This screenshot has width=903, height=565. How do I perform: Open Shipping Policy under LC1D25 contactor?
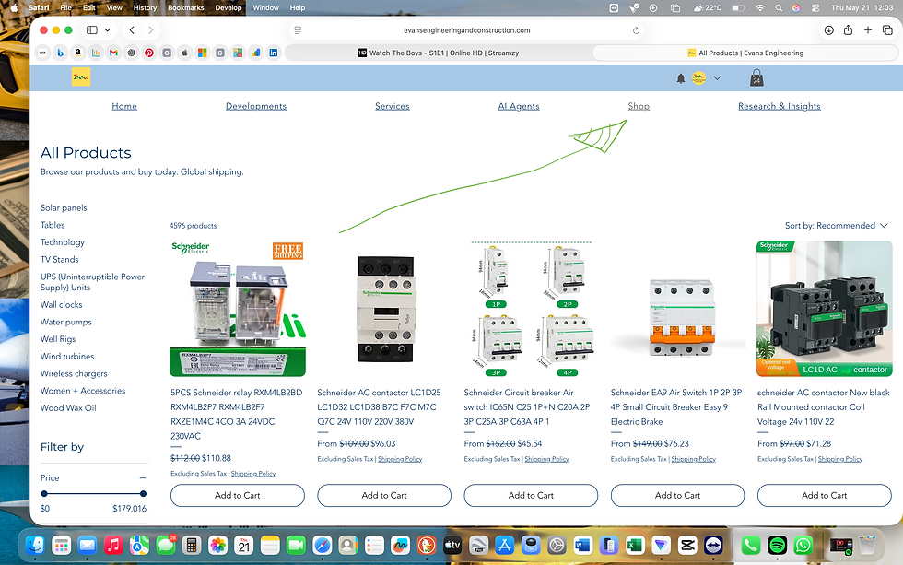pos(400,459)
